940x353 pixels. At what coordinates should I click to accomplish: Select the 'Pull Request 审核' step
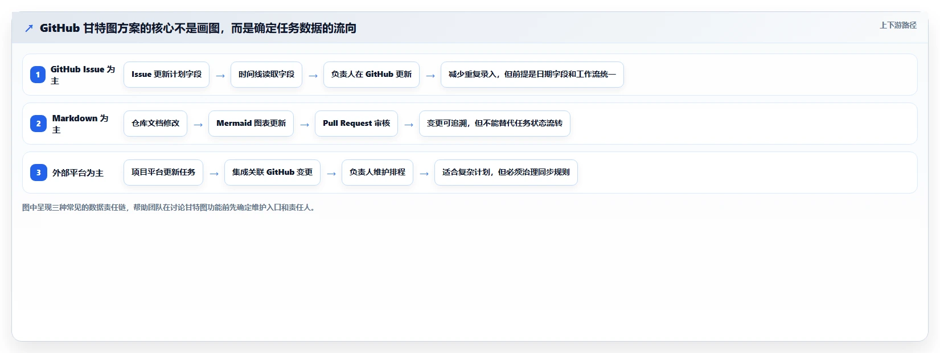(x=356, y=124)
